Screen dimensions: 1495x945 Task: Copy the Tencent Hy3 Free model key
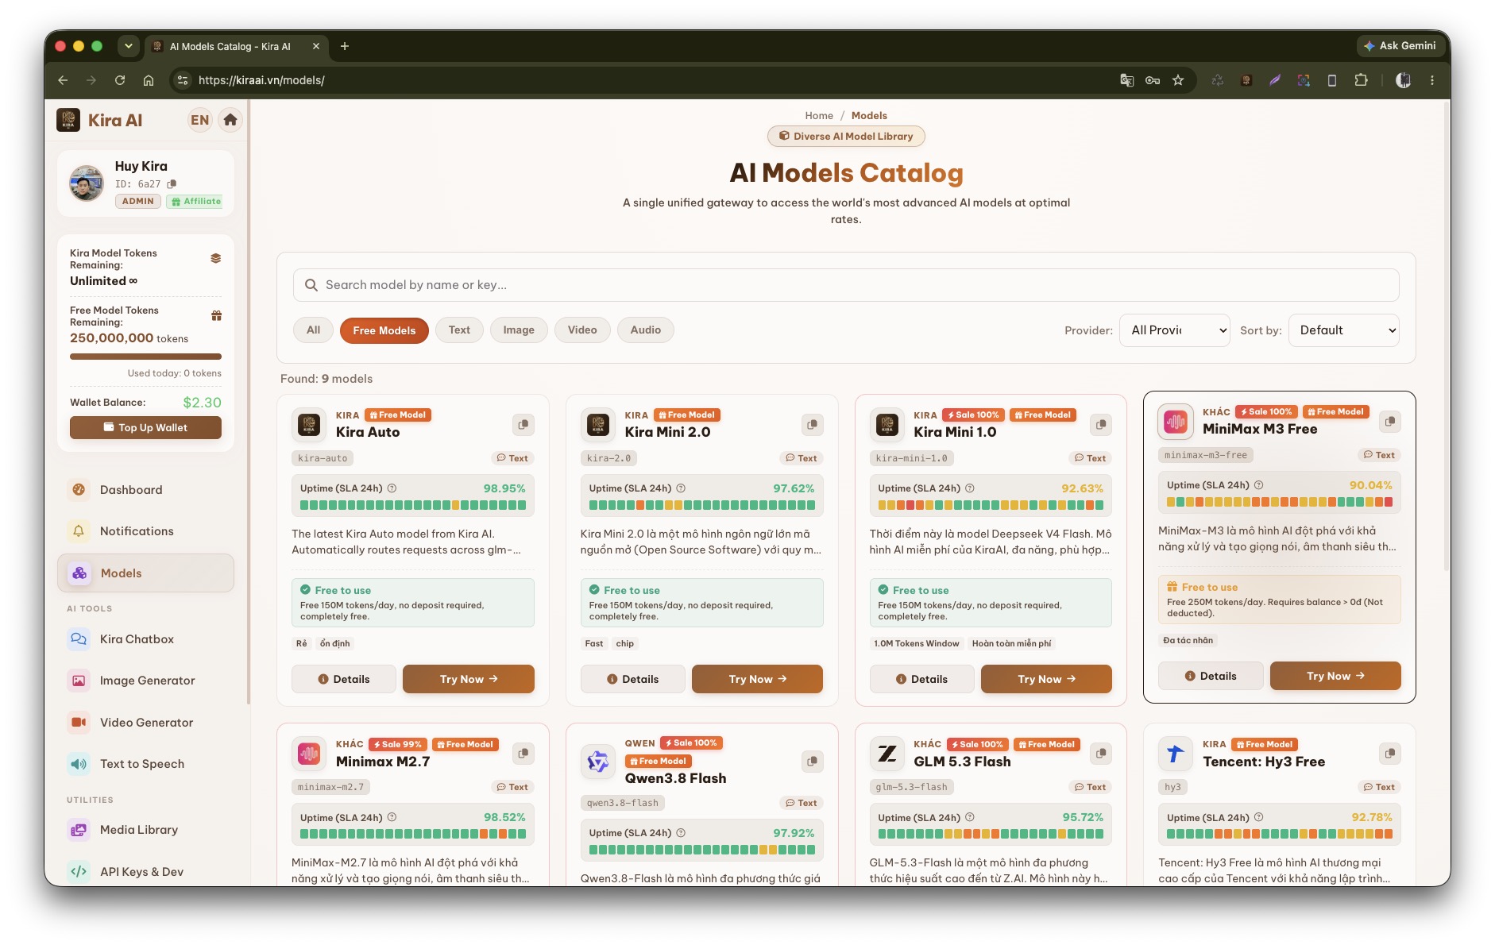click(1390, 754)
